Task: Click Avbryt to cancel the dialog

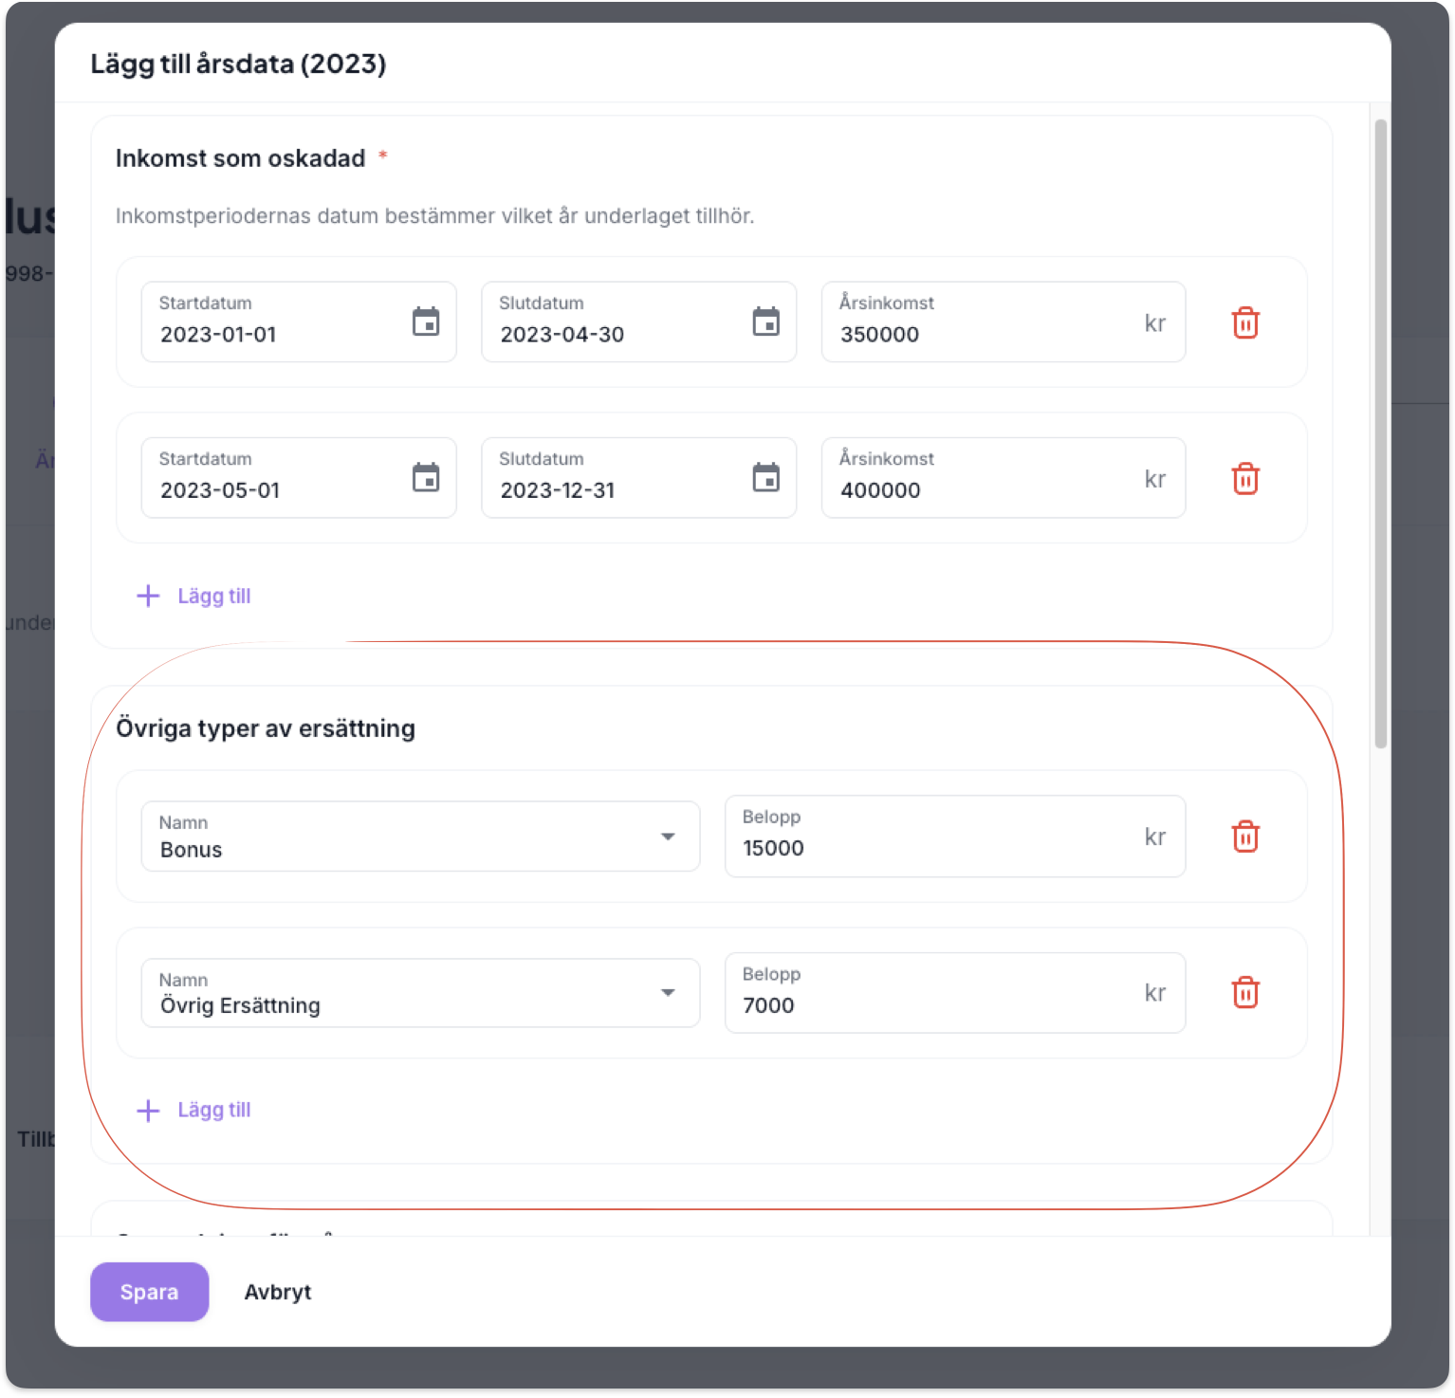Action: coord(277,1292)
